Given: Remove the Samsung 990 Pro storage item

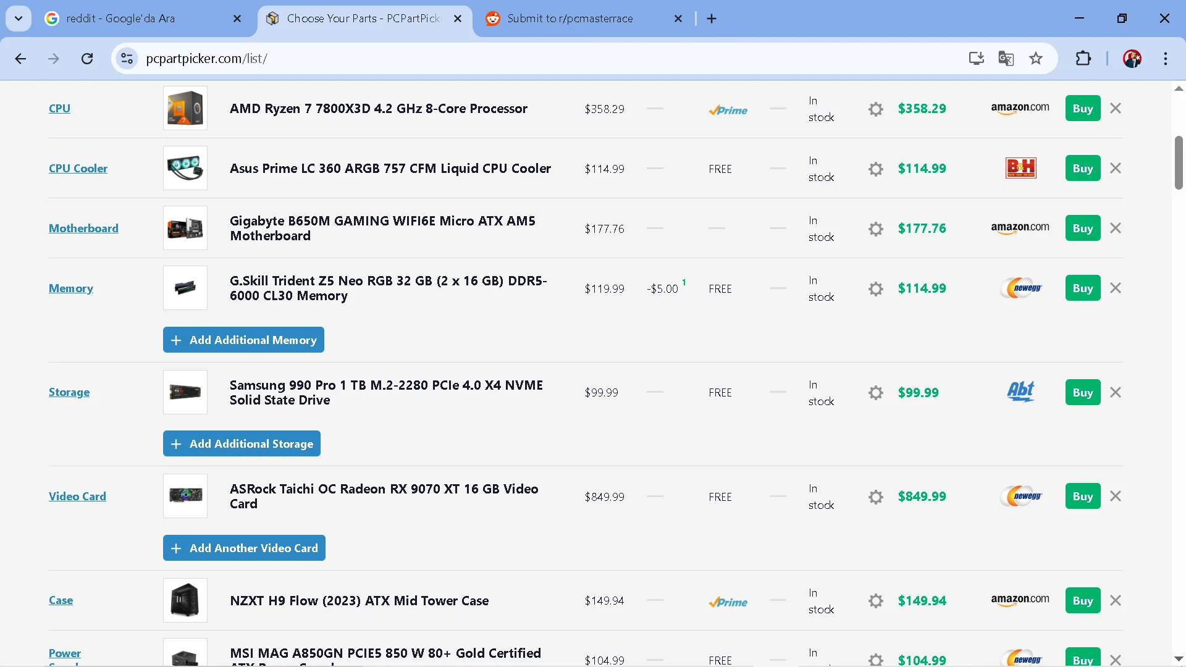Looking at the screenshot, I should (x=1115, y=393).
